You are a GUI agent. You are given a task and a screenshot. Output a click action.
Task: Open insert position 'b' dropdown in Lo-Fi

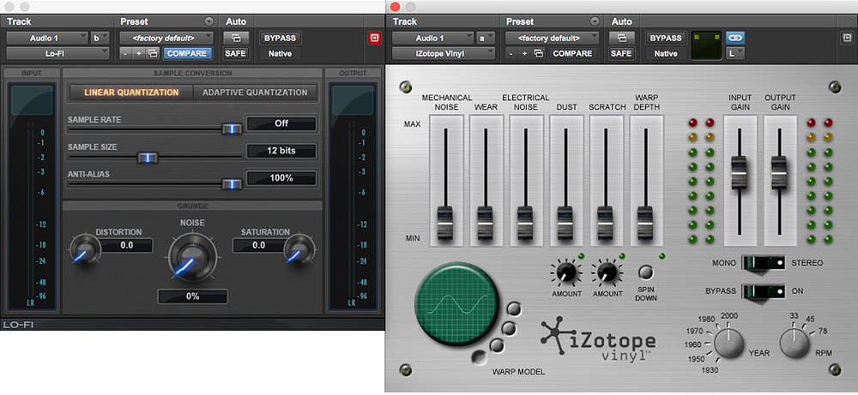click(100, 39)
